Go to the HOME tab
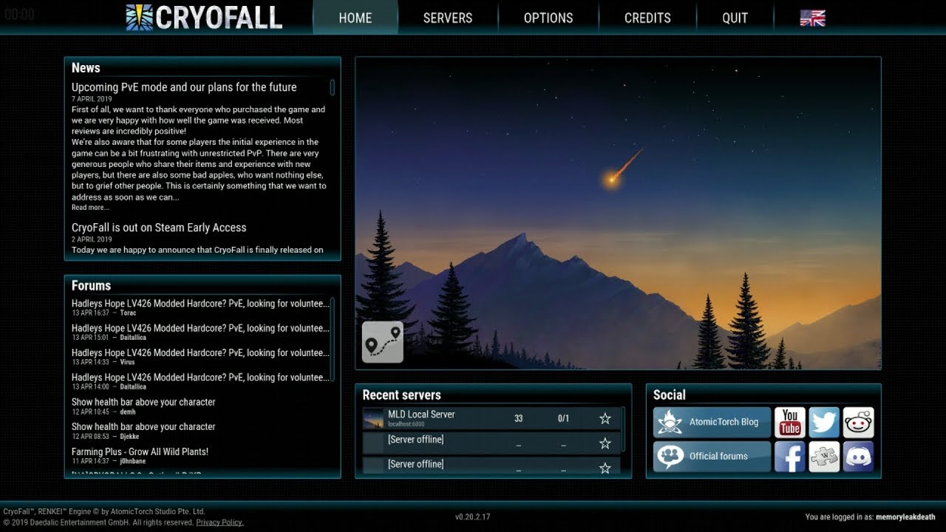 point(355,18)
